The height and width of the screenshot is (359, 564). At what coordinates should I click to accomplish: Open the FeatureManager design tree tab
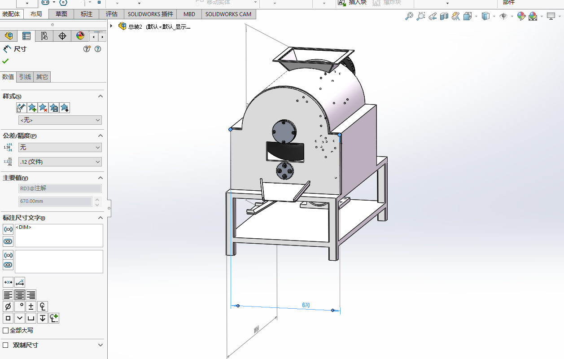tap(9, 36)
